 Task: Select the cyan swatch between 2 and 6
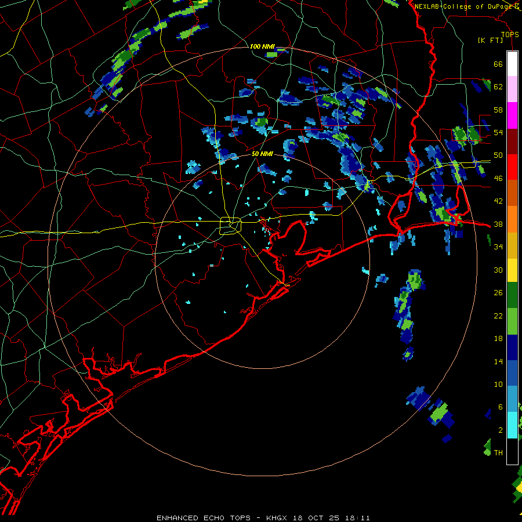tap(512, 425)
